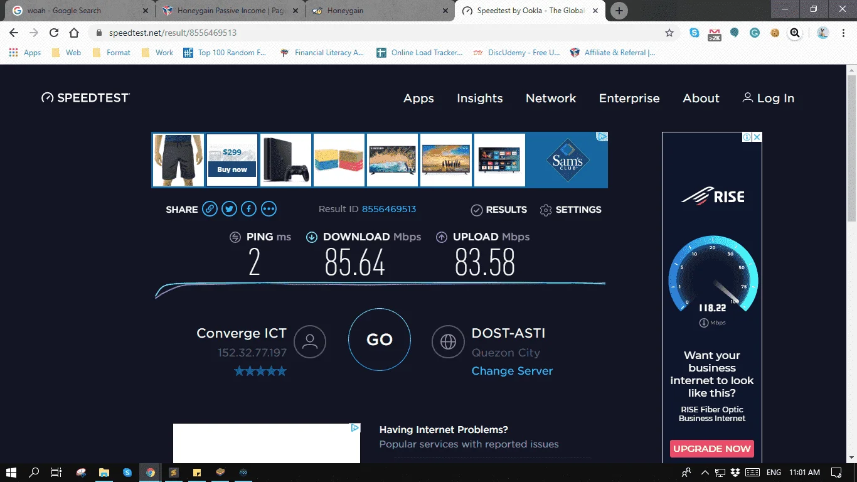Open File Explorer from the taskbar
This screenshot has width=857, height=482.
[x=104, y=472]
